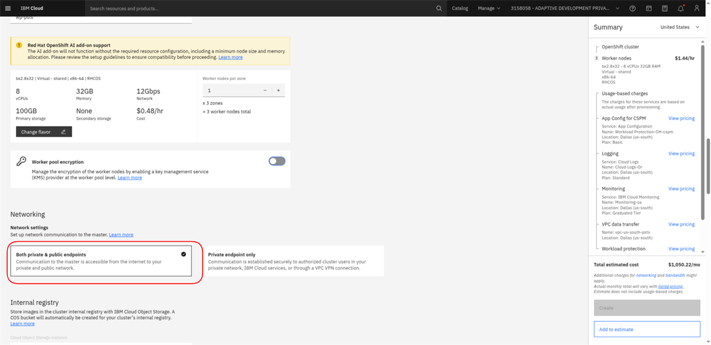Open the user profile avatar icon

coord(697,8)
